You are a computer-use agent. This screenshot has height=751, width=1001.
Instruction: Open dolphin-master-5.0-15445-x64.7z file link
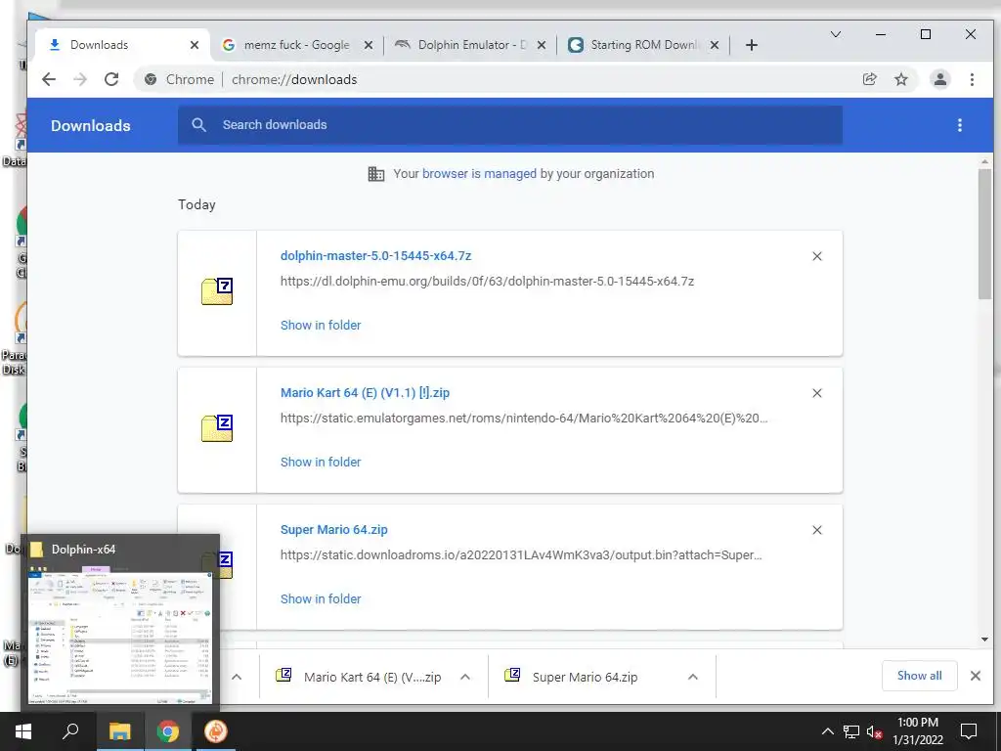[376, 255]
